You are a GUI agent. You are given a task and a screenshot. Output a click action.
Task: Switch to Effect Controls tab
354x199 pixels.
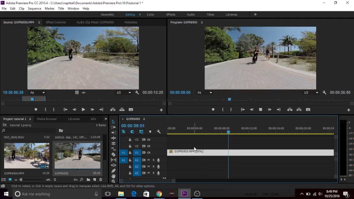(56, 22)
